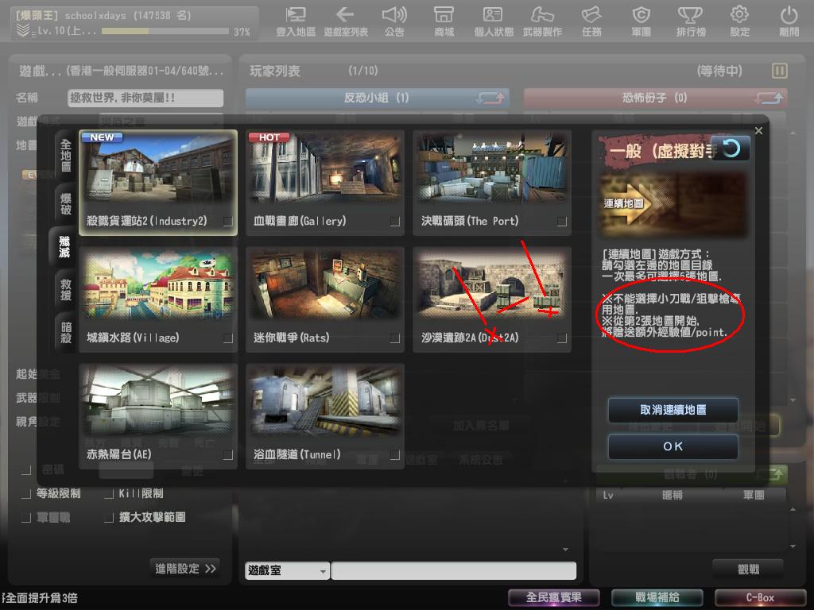Tick the 迷你戰爭 (Rats) map checkbox
This screenshot has height=610, width=814.
click(x=395, y=338)
